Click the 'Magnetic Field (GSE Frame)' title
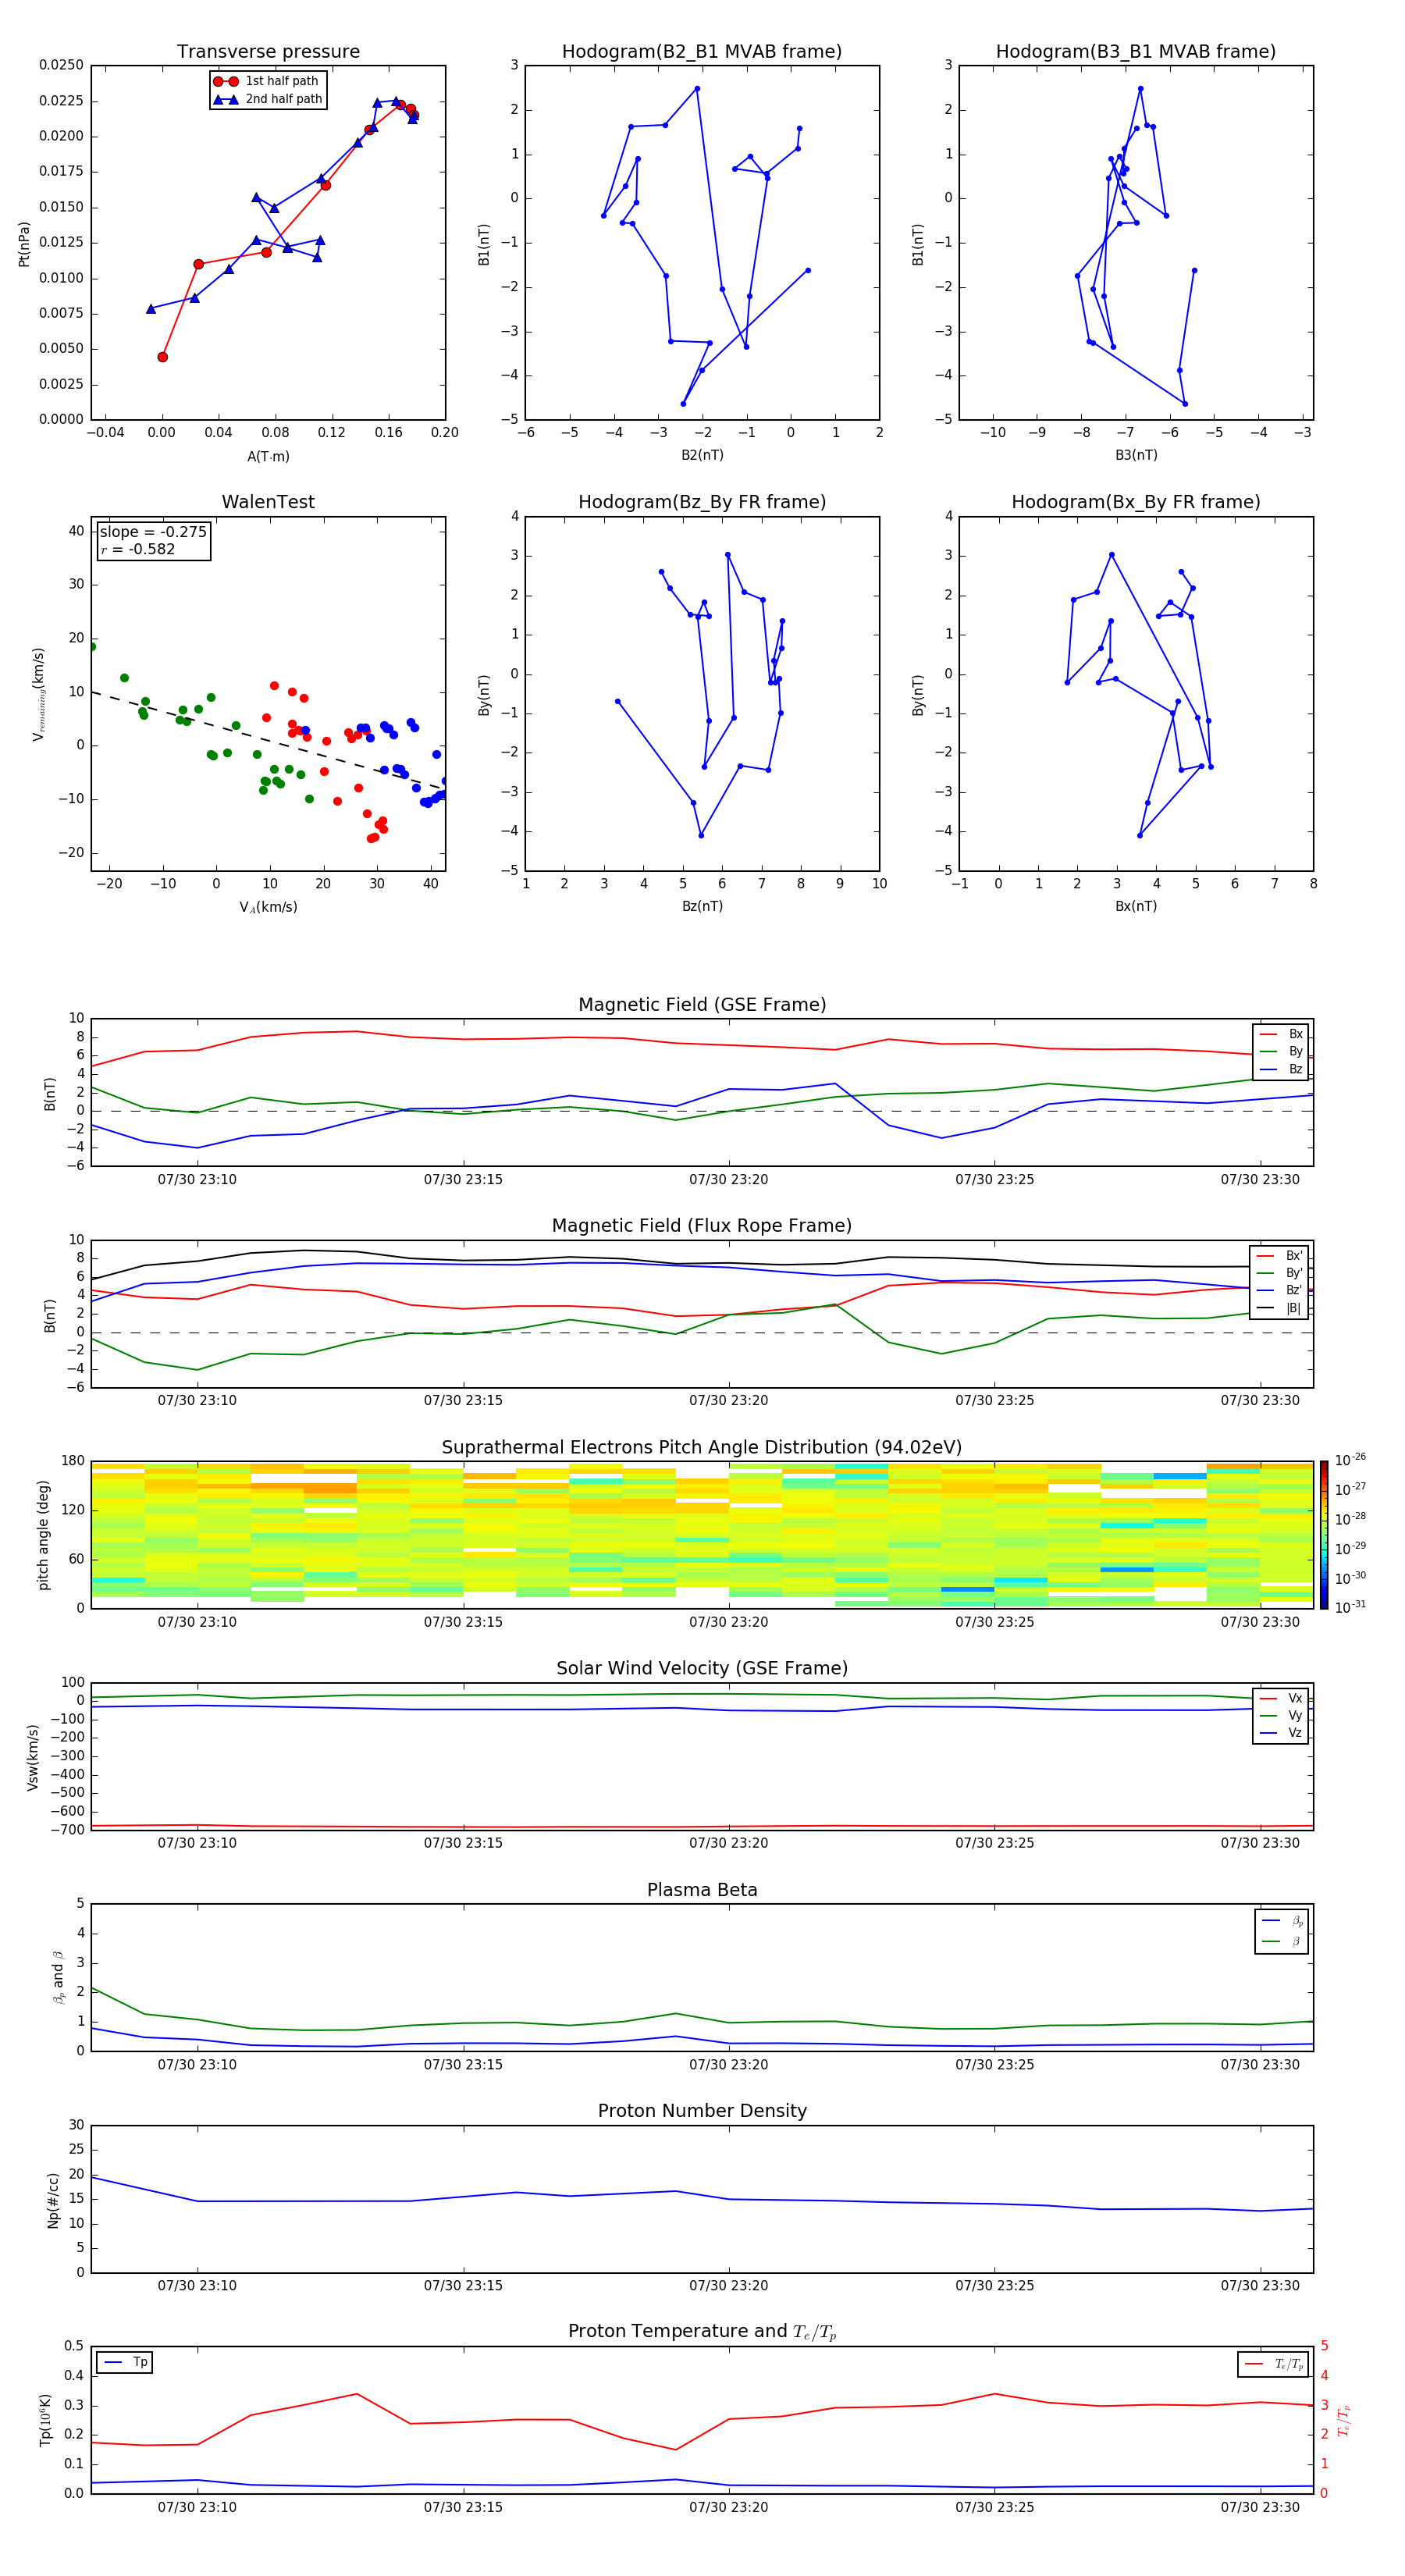Viewport: 1405px width, 2576px height. point(702,1005)
